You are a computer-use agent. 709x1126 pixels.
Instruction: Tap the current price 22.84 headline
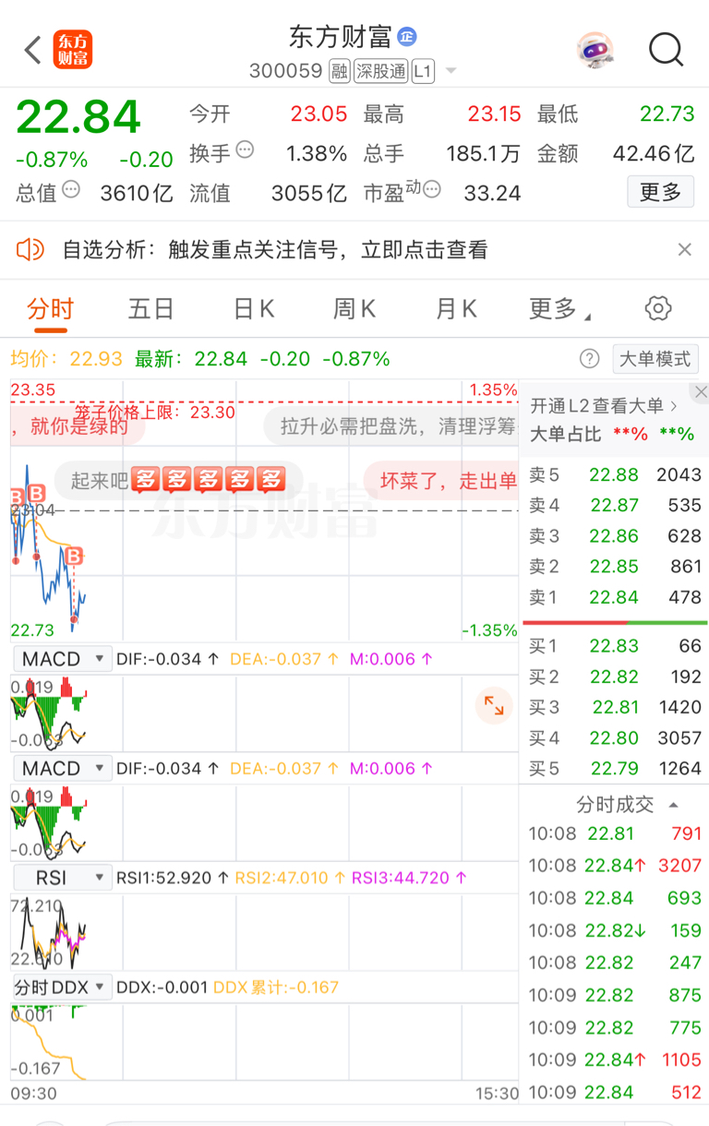(78, 117)
